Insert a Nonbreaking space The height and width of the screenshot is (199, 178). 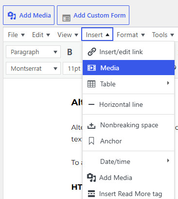[x=128, y=125]
